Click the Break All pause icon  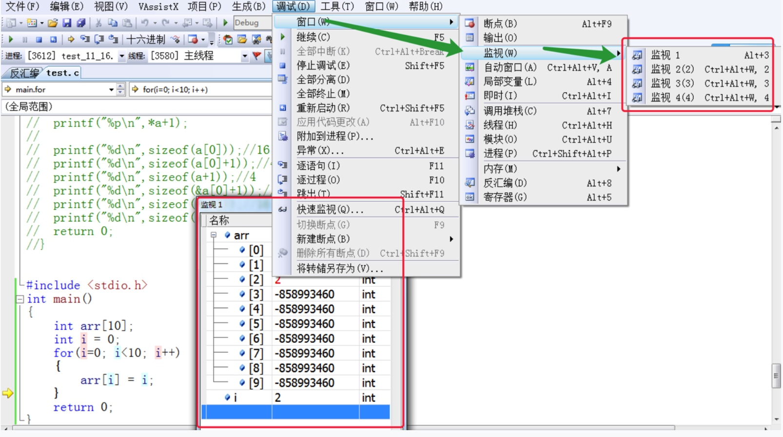click(x=25, y=40)
